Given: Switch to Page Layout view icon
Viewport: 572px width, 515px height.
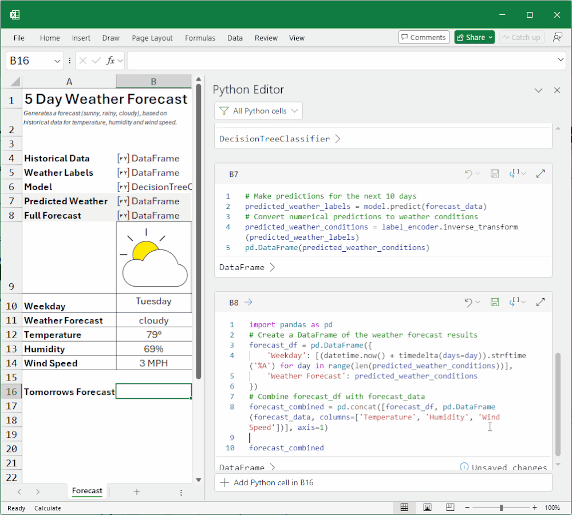Looking at the screenshot, I should (427, 508).
